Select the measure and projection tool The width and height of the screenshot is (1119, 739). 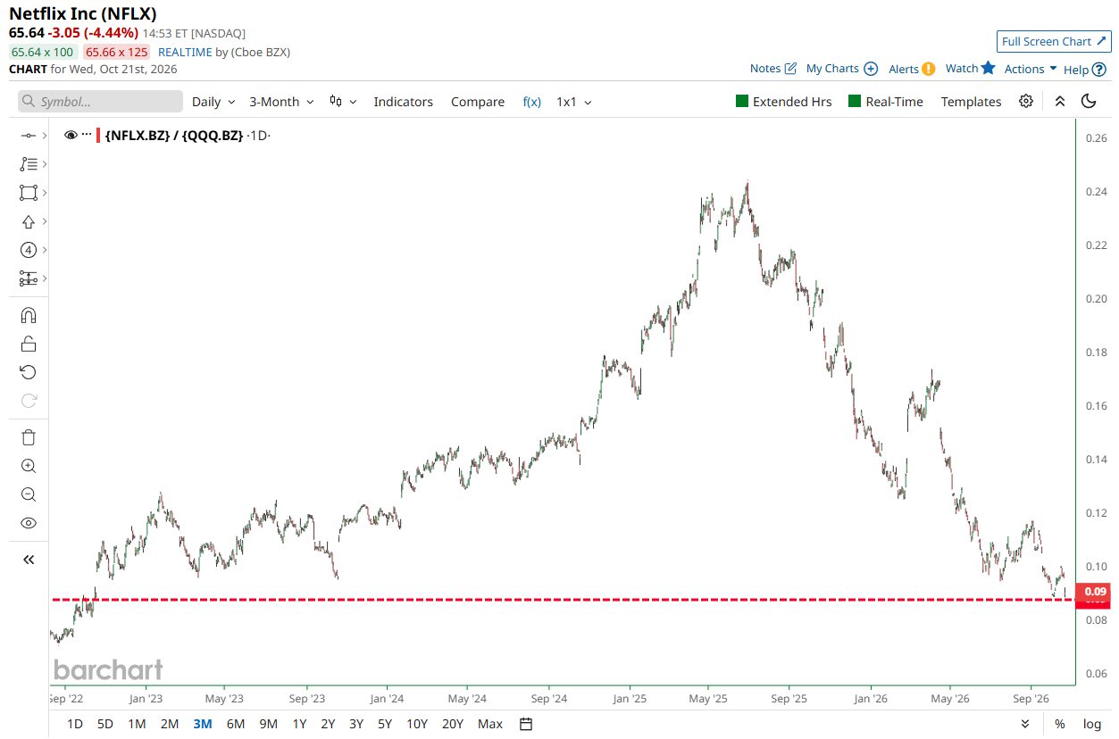pos(28,279)
